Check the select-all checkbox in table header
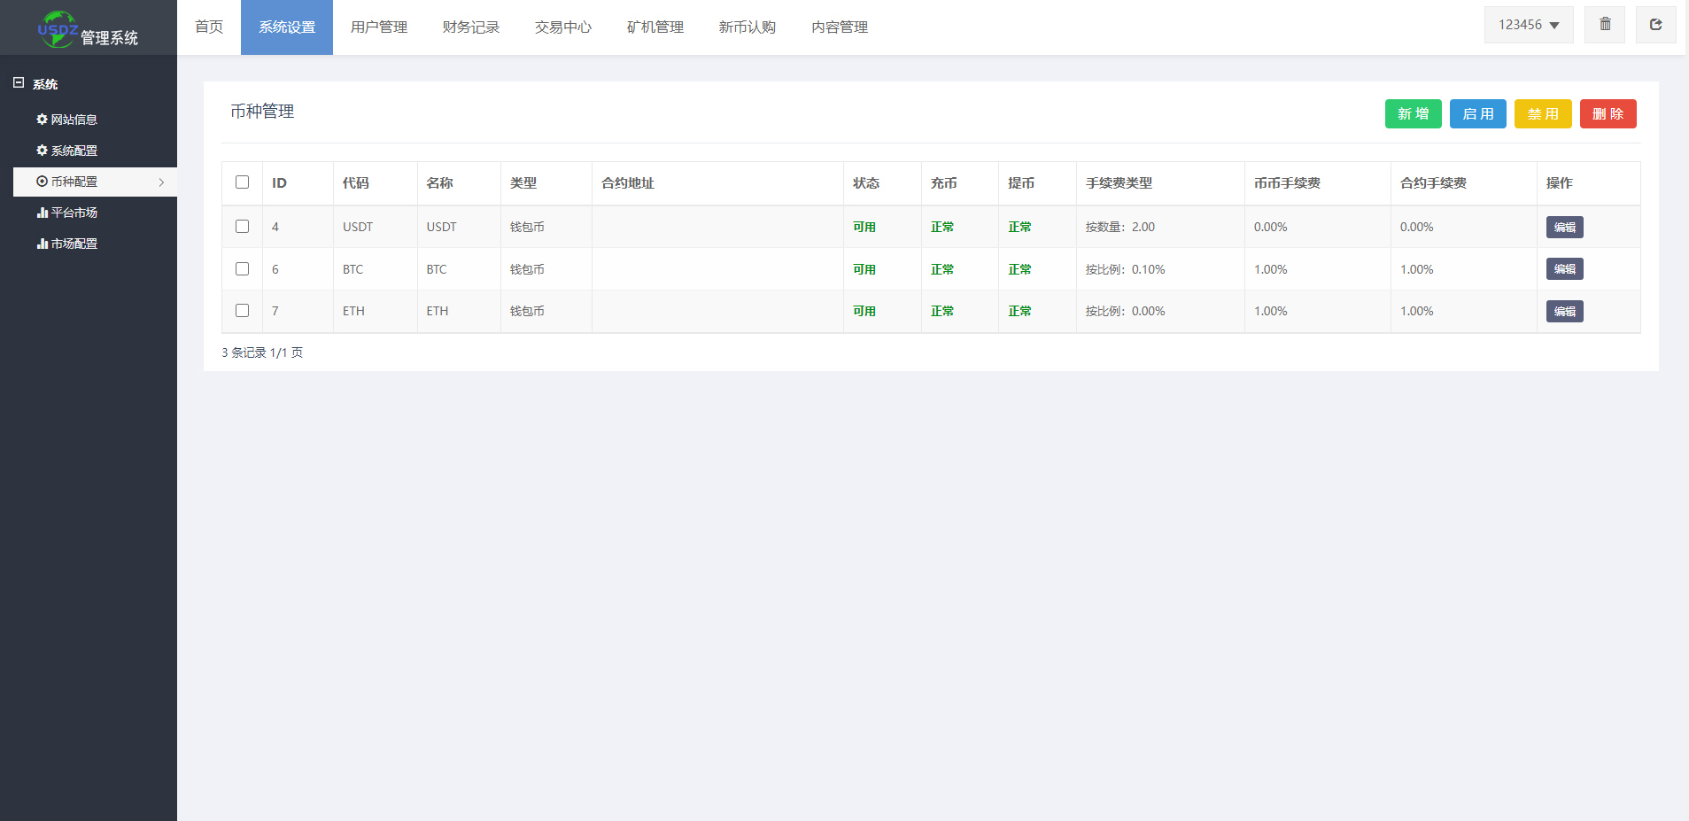The image size is (1689, 821). coord(242,181)
